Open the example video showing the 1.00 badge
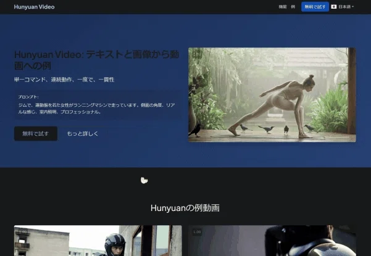This screenshot has height=256, width=371. point(272,241)
